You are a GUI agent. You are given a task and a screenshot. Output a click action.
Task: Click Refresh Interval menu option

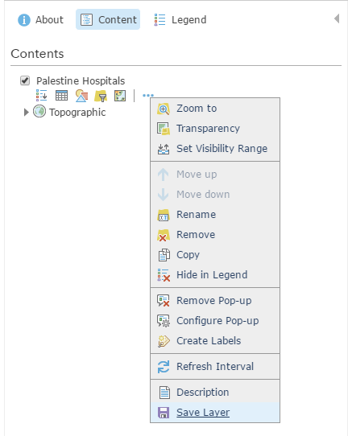215,367
